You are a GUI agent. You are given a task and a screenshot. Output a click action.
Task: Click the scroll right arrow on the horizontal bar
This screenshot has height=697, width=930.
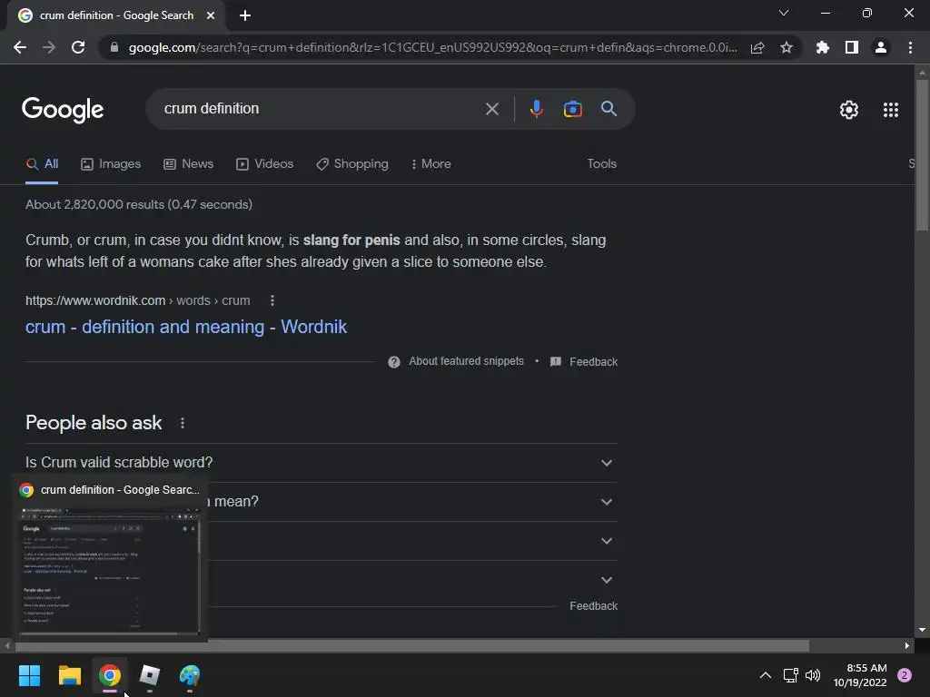907,645
